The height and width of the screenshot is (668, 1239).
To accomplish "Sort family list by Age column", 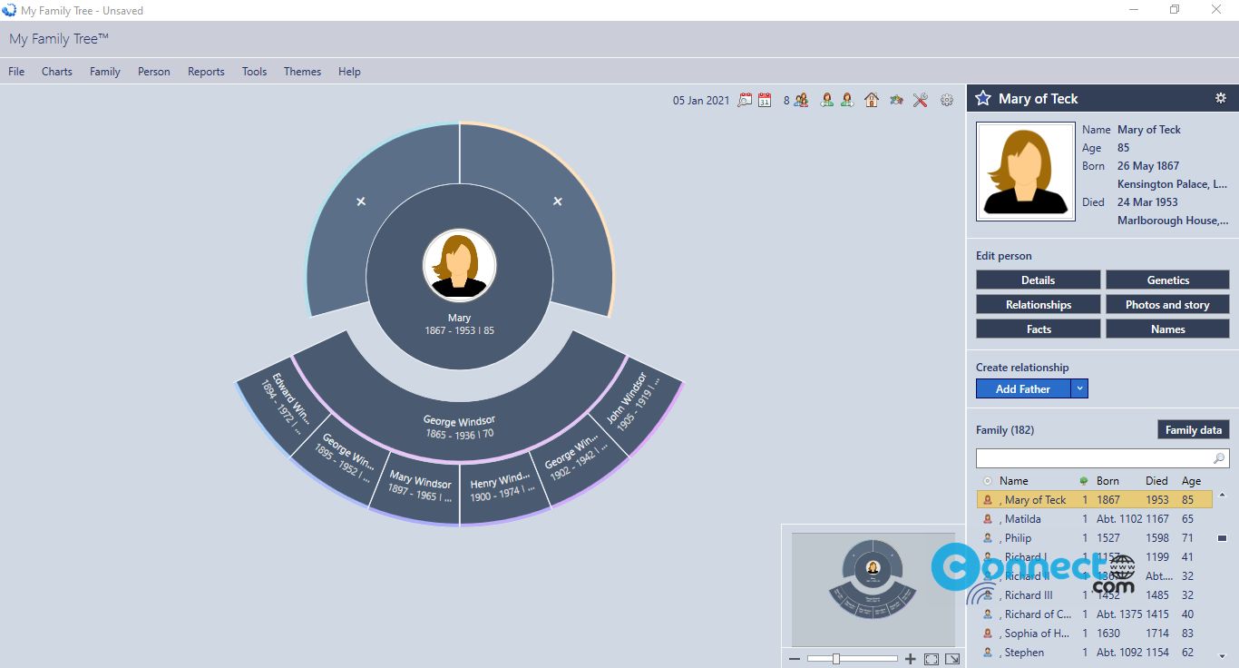I will [1191, 481].
